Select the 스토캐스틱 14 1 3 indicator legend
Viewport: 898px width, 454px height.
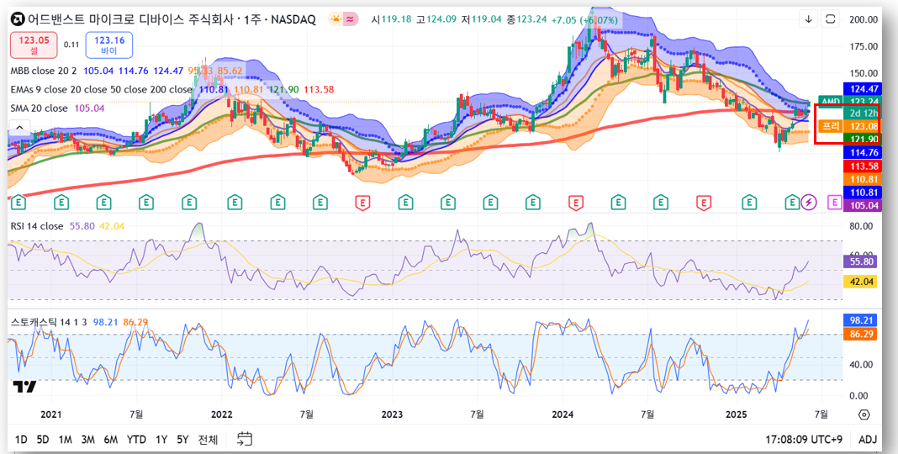pyautogui.click(x=48, y=322)
